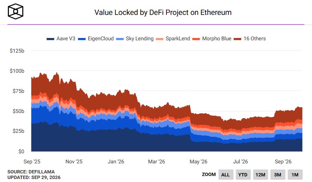Click the Aave V3 area near Jan '26
The image size is (312, 182).
(x=116, y=141)
